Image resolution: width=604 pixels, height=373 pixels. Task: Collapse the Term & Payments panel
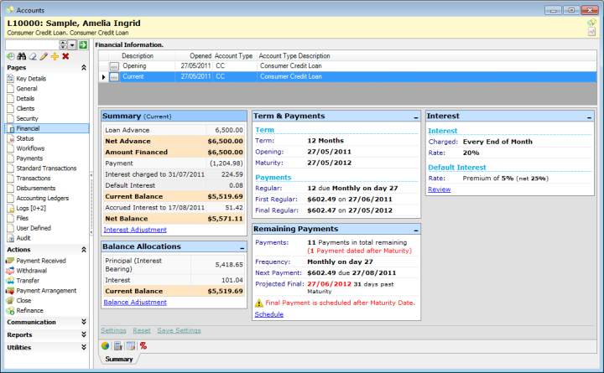pyautogui.click(x=415, y=117)
